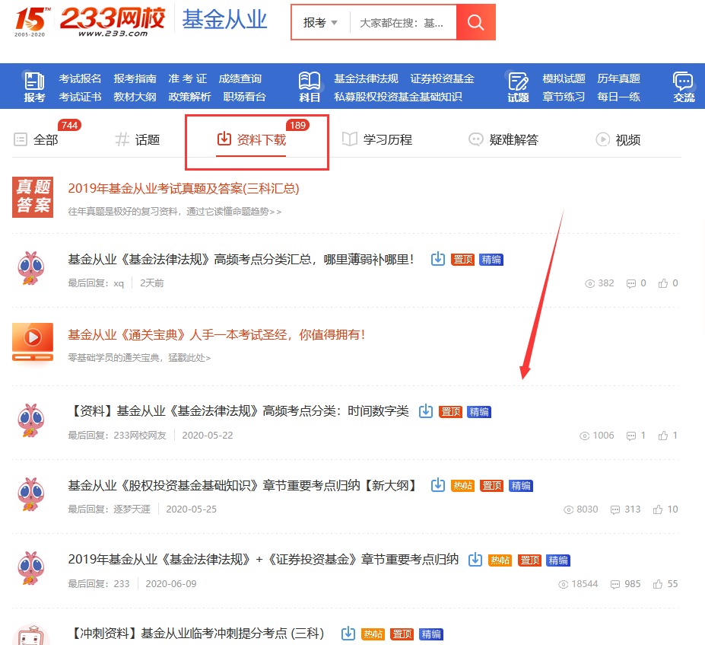Open 政策解析 link
705x645 pixels.
(189, 97)
